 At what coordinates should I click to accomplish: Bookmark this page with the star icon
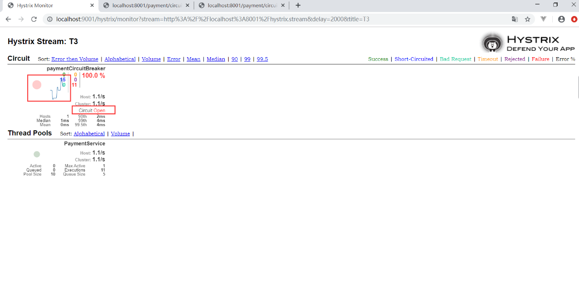(528, 19)
